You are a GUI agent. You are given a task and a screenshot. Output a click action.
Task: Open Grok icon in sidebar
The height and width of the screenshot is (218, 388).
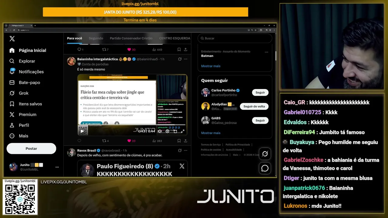pyautogui.click(x=12, y=93)
